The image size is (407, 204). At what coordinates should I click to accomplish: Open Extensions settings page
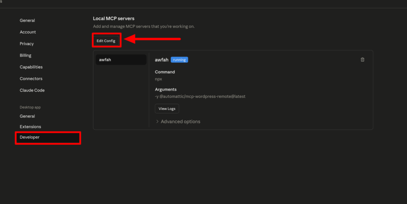30,127
